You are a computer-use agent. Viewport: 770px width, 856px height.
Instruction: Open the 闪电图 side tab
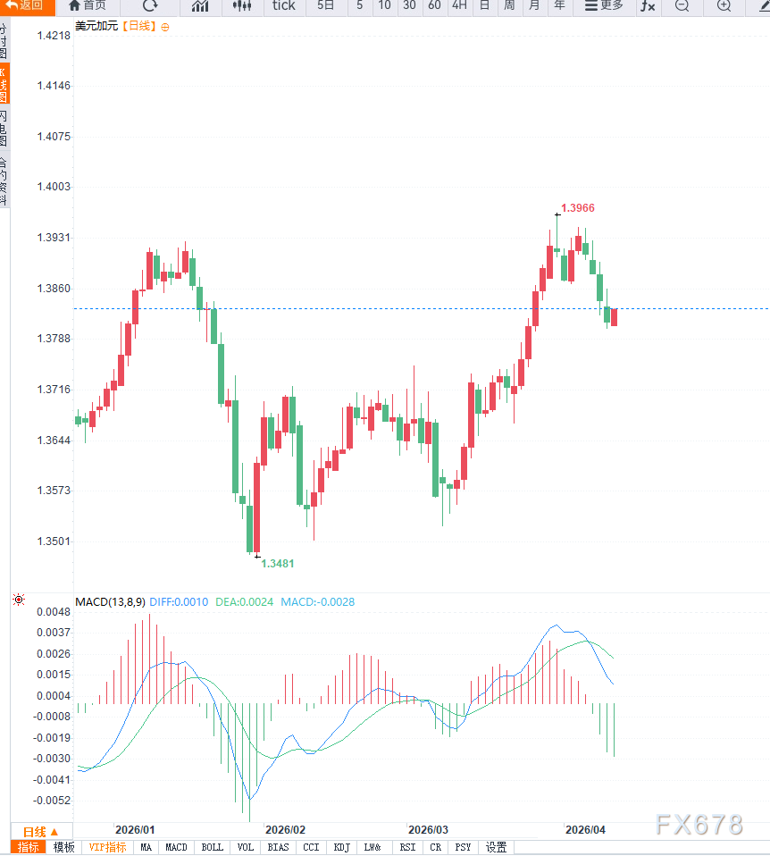tap(4, 128)
